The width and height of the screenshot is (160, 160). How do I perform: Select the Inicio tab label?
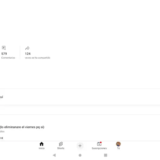(41, 148)
